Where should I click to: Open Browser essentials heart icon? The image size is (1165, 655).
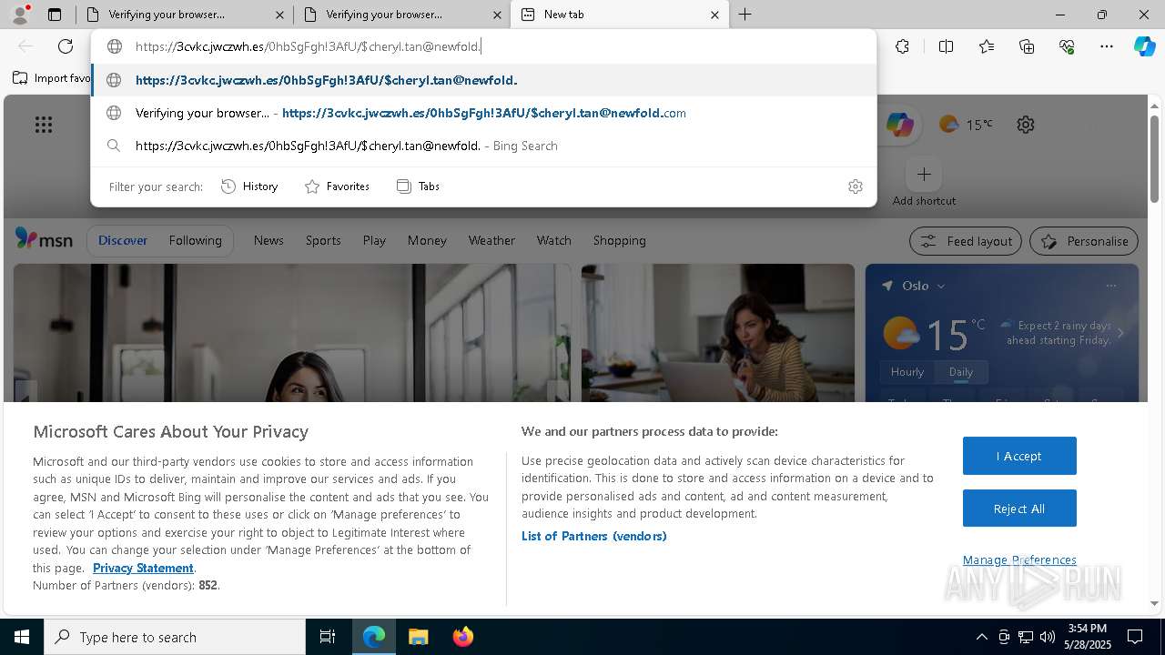tap(1067, 46)
